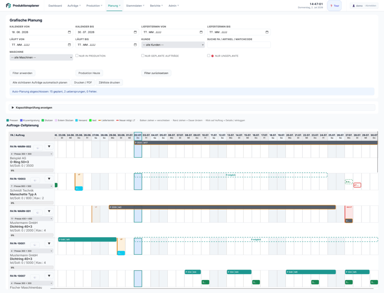The height and width of the screenshot is (293, 384).
Task: Open calendar picker for Kalender von
Action: click(x=69, y=32)
